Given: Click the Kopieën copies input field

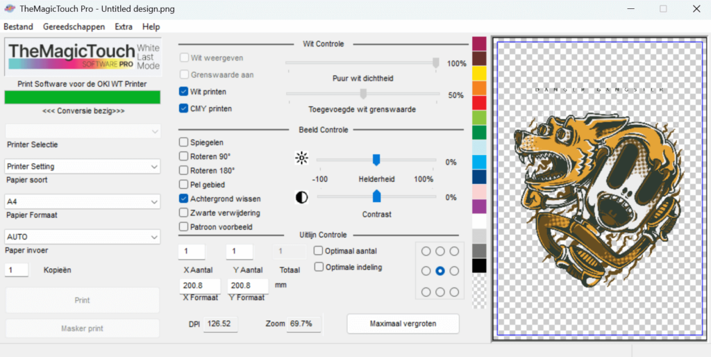Looking at the screenshot, I should tap(17, 270).
